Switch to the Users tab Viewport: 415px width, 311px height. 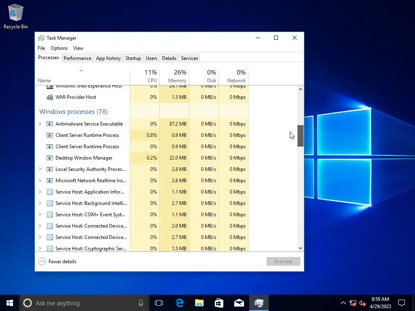click(x=152, y=58)
